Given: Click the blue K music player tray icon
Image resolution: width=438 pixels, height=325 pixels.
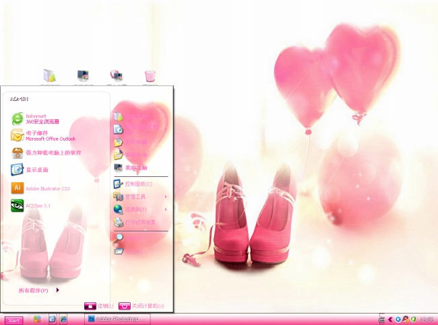Looking at the screenshot, I should point(398,320).
